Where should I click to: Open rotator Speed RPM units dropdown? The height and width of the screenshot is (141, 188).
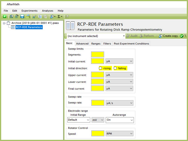click(x=120, y=133)
